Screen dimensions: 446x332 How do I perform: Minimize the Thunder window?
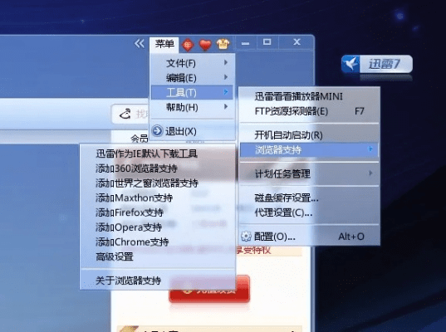tap(245, 43)
